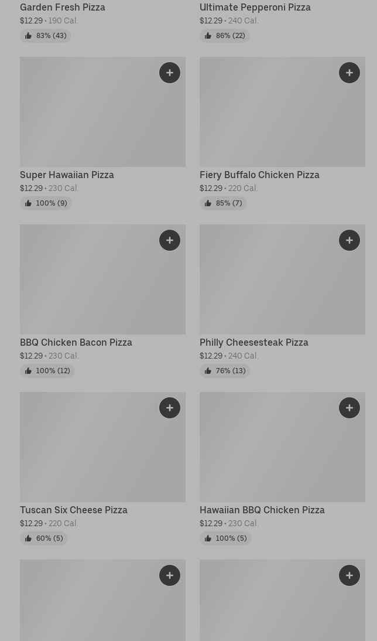Add Philly Cheesesteak Pizza with plus icon
Viewport: 377px width, 641px height.
pos(349,240)
